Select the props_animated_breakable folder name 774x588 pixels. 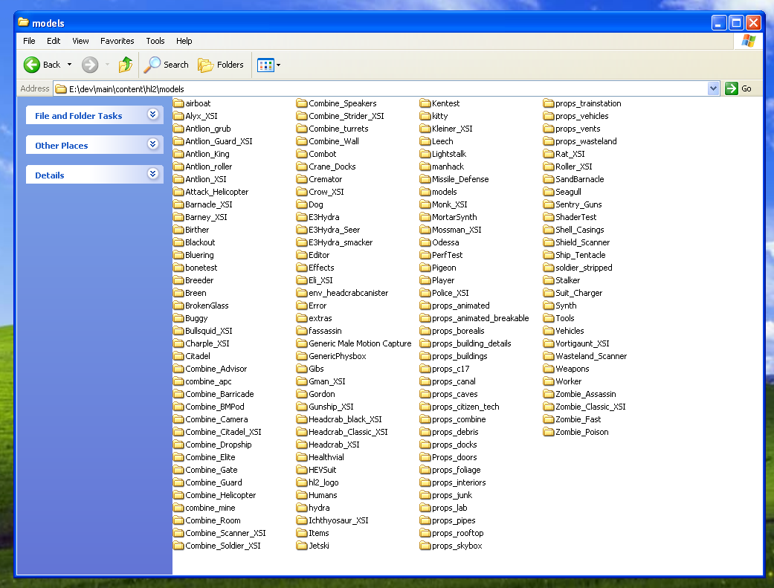[x=480, y=318]
